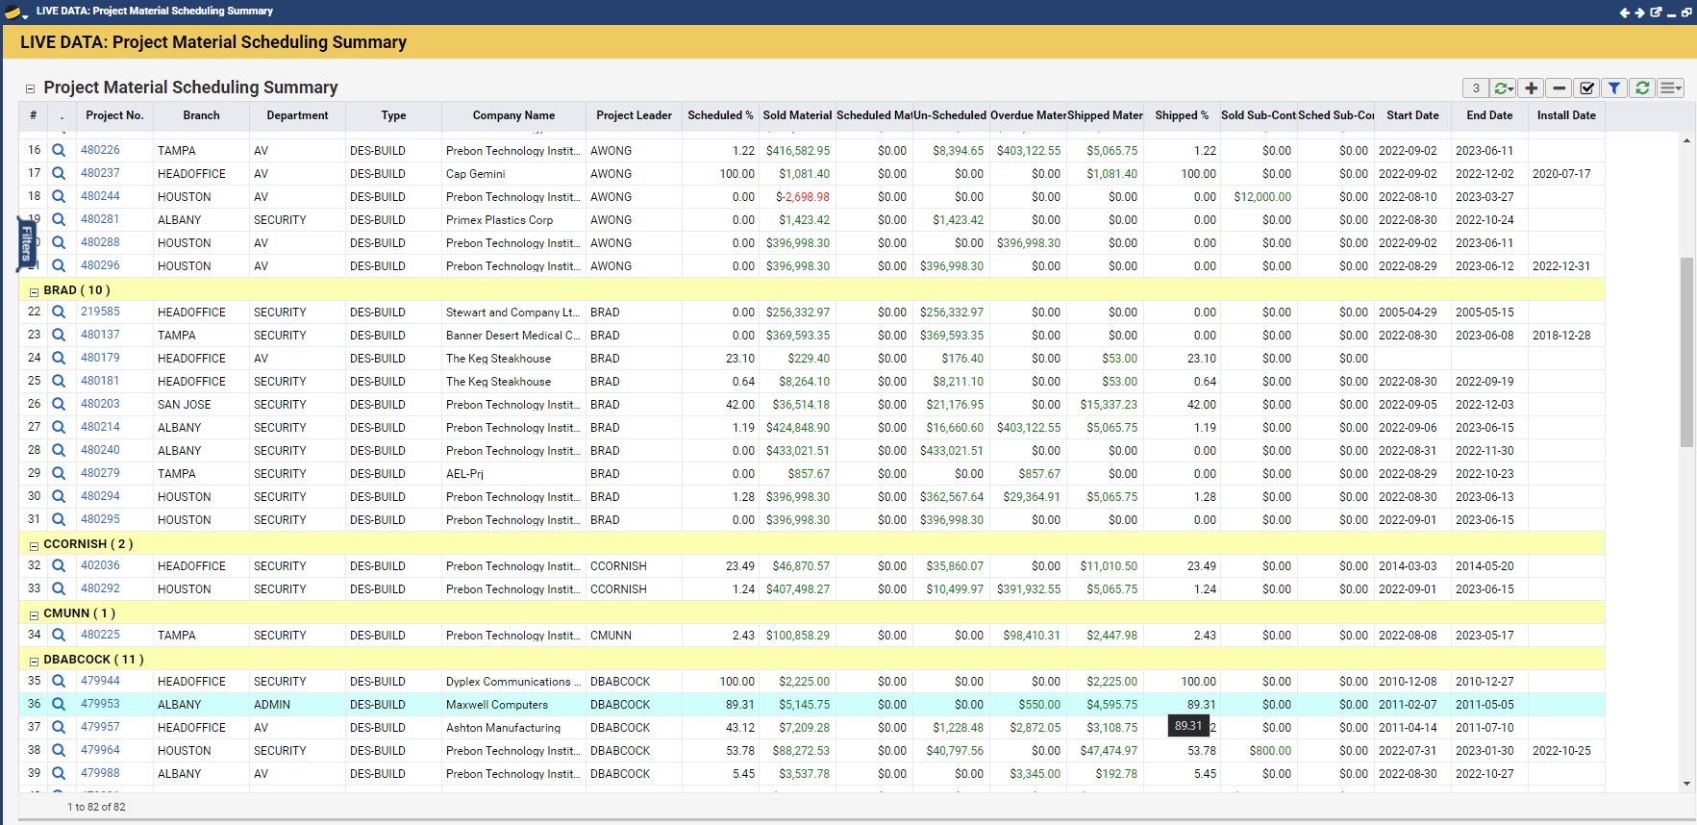Click the back arrow in title bar
This screenshot has width=1697, height=825.
1625,12
